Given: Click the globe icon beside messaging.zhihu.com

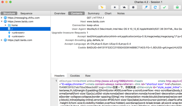Looking at the screenshot, I should pyautogui.click(x=5, y=18).
